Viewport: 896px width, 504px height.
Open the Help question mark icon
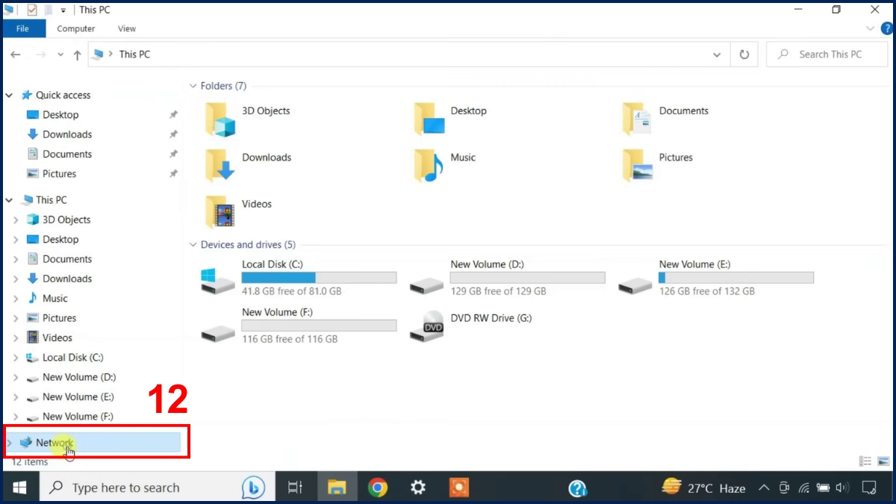click(x=887, y=28)
